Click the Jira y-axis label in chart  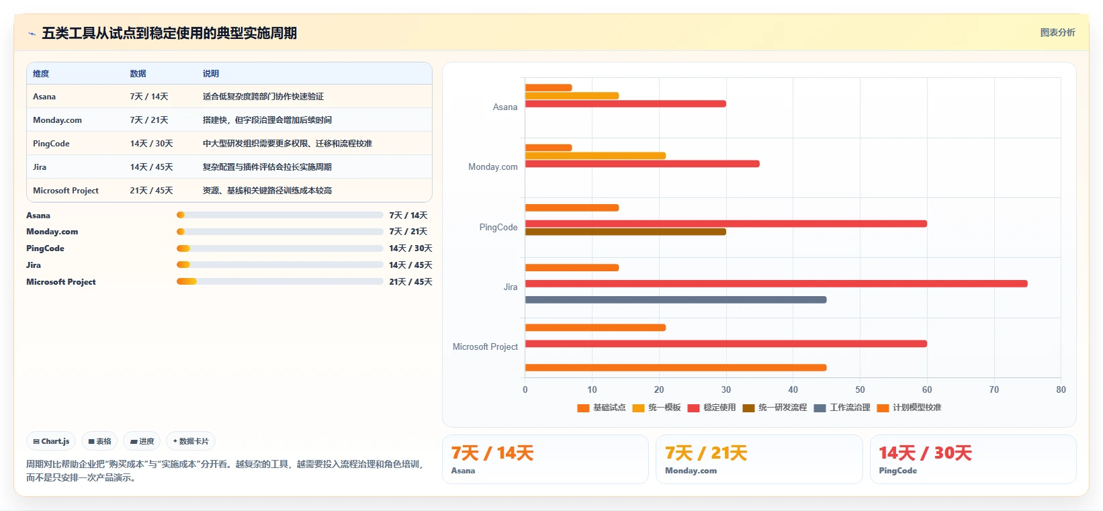pyautogui.click(x=511, y=287)
